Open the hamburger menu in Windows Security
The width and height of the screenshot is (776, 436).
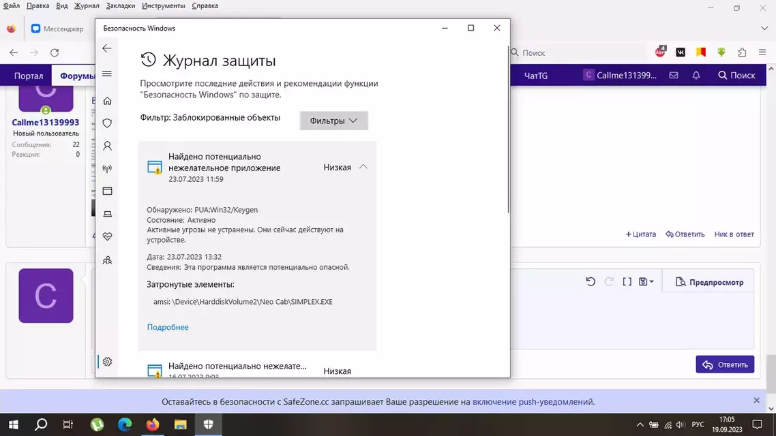(107, 74)
